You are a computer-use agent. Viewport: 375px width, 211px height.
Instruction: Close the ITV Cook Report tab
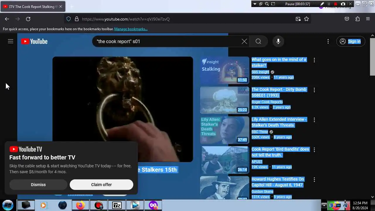(x=61, y=6)
